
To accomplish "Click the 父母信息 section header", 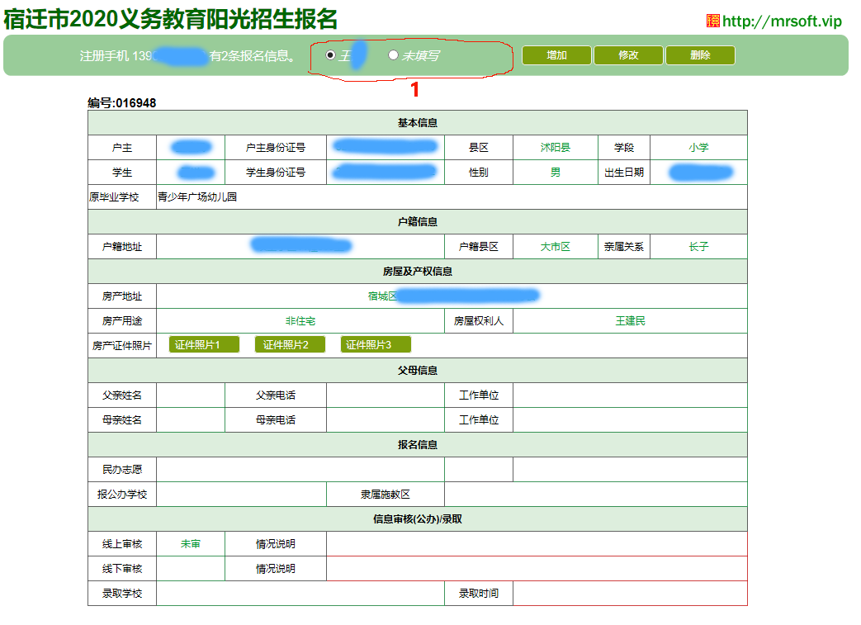I will [418, 371].
